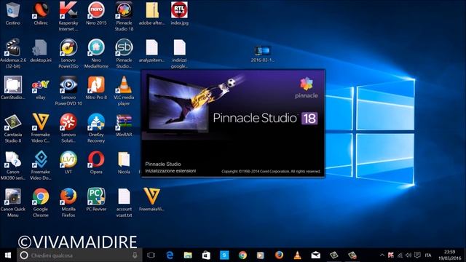Select the desktop.ini file
The height and width of the screenshot is (262, 466).
(x=41, y=51)
